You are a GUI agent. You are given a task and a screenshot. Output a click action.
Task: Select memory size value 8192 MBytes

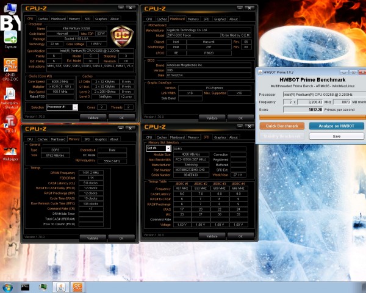pyautogui.click(x=56, y=156)
